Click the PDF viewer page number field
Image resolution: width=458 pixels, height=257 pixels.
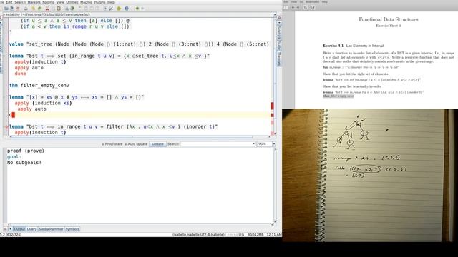pyautogui.click(x=285, y=7)
